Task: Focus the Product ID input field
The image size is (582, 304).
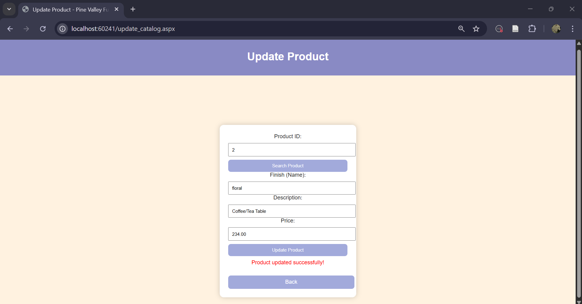Action: pyautogui.click(x=291, y=149)
